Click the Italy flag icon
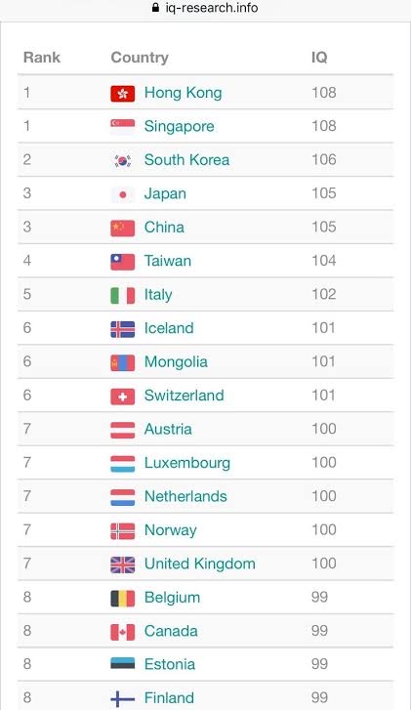This screenshot has width=411, height=710. [x=123, y=296]
